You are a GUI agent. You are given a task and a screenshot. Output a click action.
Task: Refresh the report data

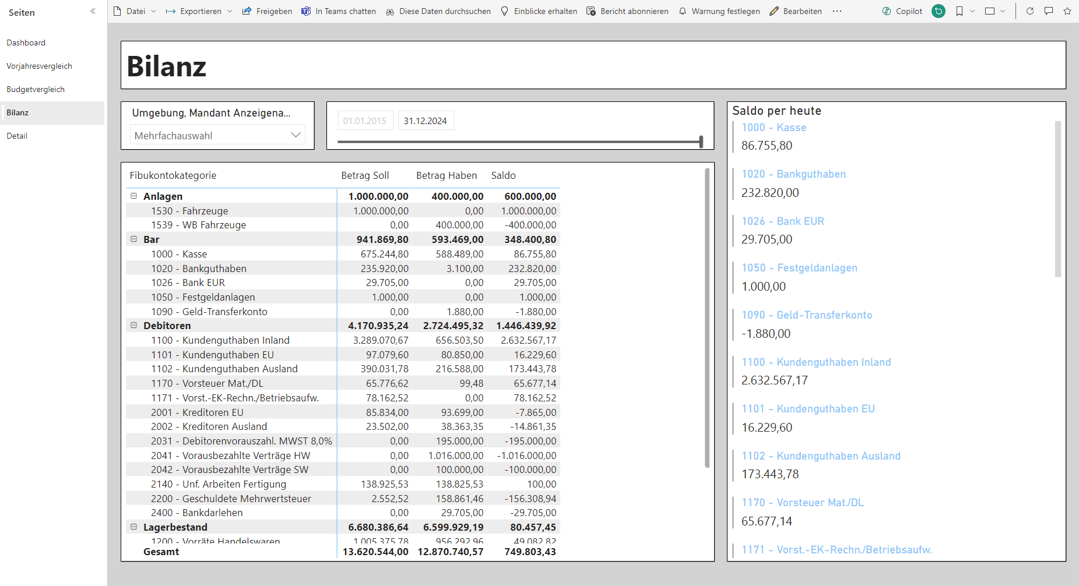pos(1029,11)
